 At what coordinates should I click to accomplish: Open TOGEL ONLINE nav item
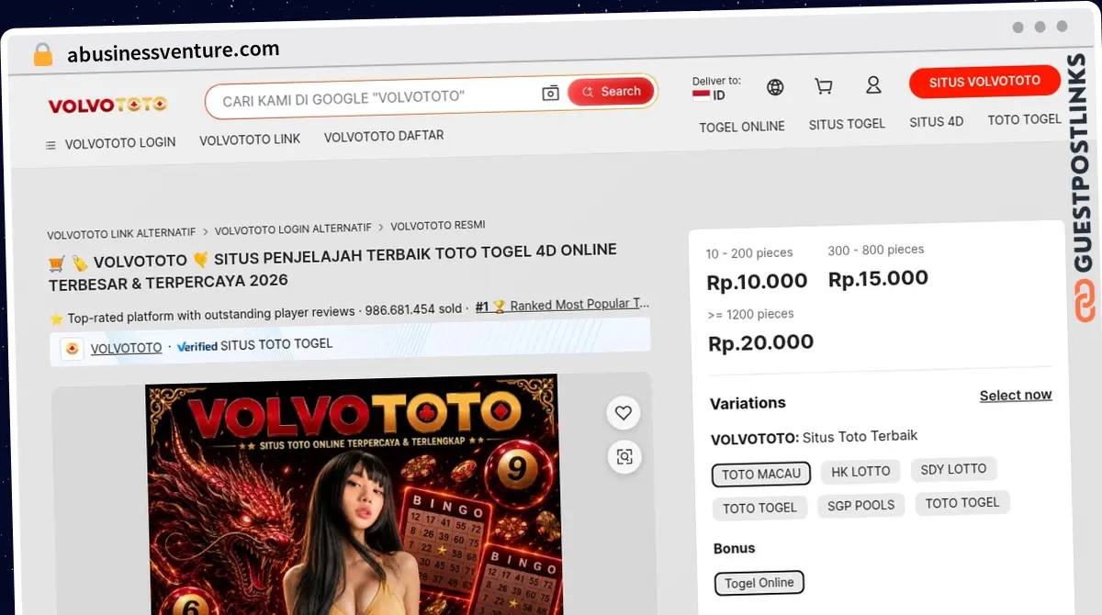click(x=742, y=127)
